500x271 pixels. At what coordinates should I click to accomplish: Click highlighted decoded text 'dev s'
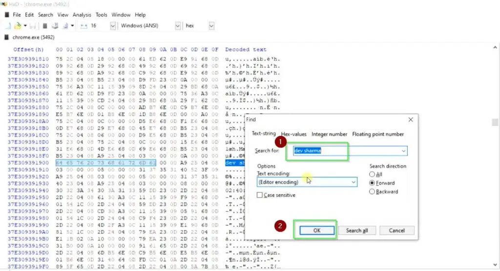tap(235, 163)
